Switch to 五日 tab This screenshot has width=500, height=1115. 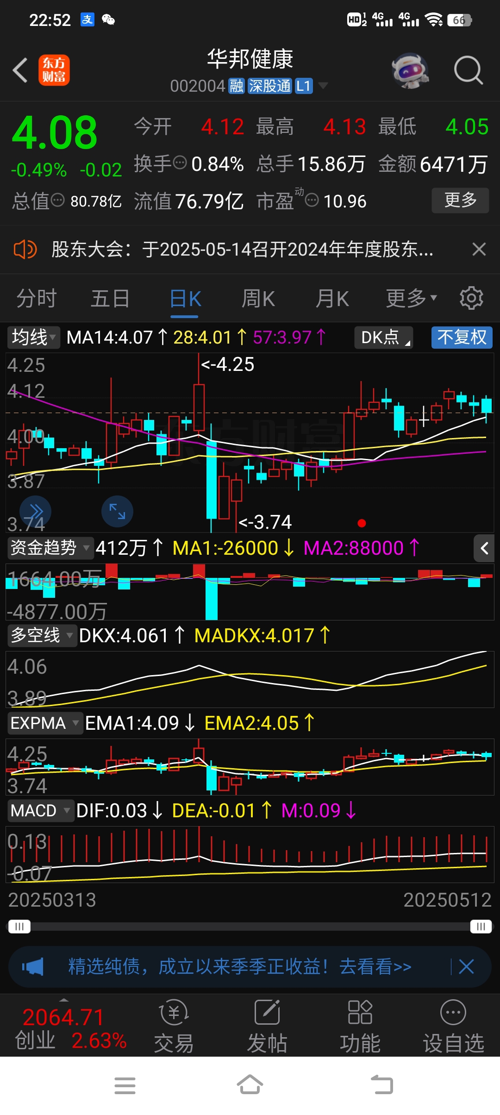(x=110, y=299)
